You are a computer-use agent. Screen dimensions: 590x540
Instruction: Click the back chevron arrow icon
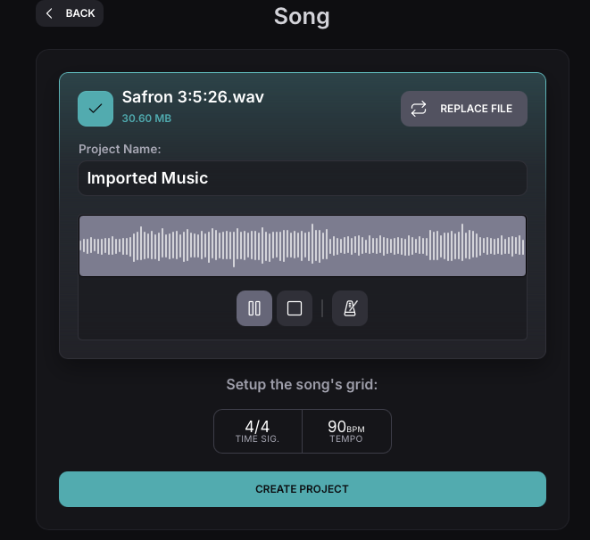(x=50, y=13)
